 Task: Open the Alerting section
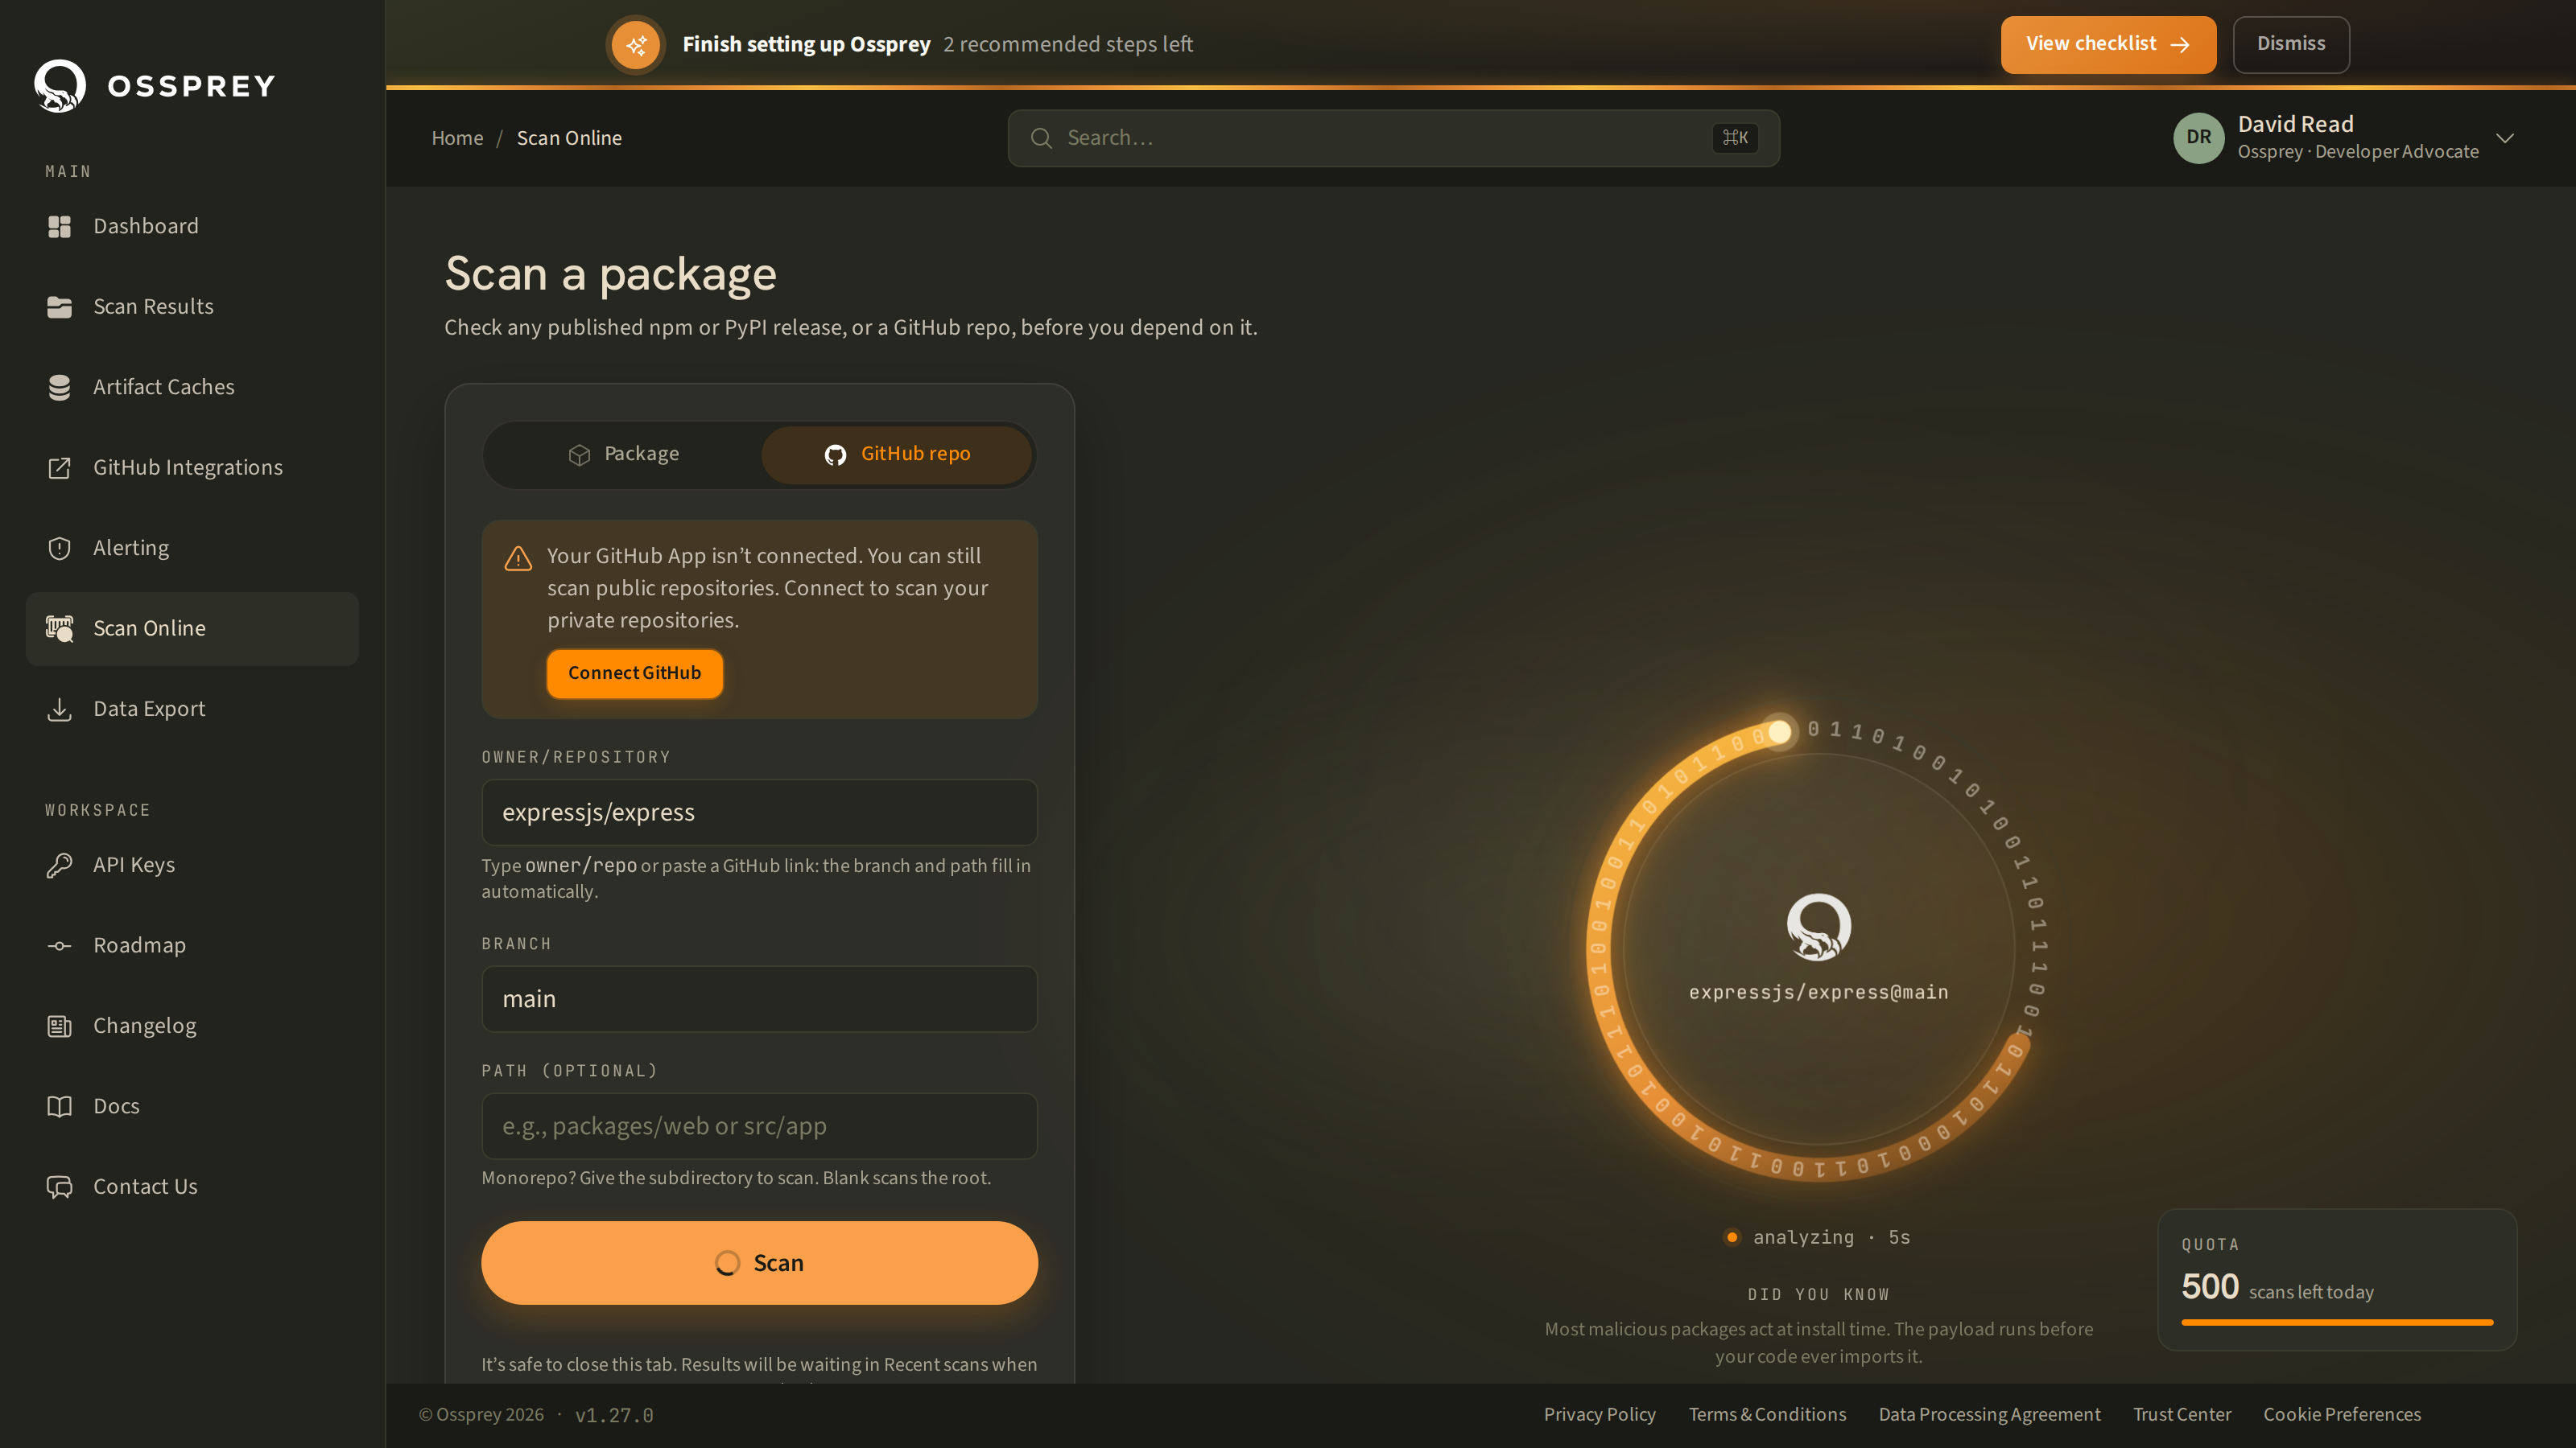point(192,549)
